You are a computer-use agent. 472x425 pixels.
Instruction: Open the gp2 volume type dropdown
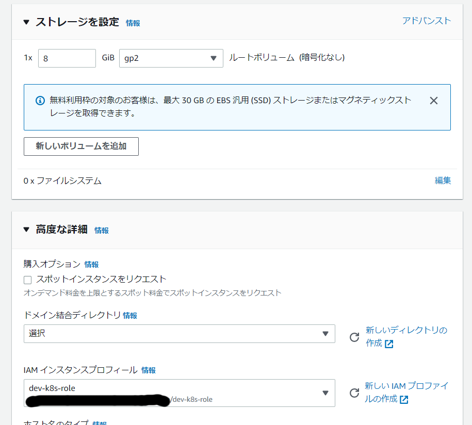click(x=171, y=58)
